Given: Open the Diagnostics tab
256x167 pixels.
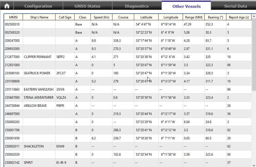Looking at the screenshot, I should pos(137,6).
